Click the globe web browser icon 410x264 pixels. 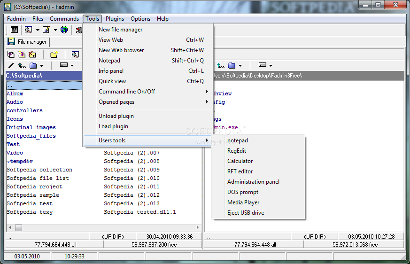64,30
